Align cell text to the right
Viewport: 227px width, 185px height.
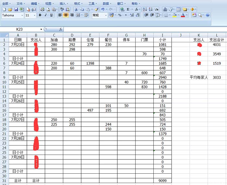pos(72,15)
